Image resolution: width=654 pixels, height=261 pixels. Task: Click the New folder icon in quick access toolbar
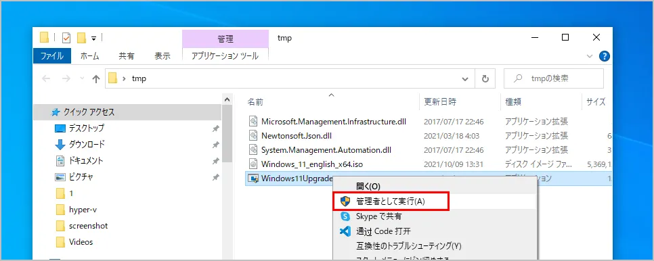pyautogui.click(x=81, y=38)
